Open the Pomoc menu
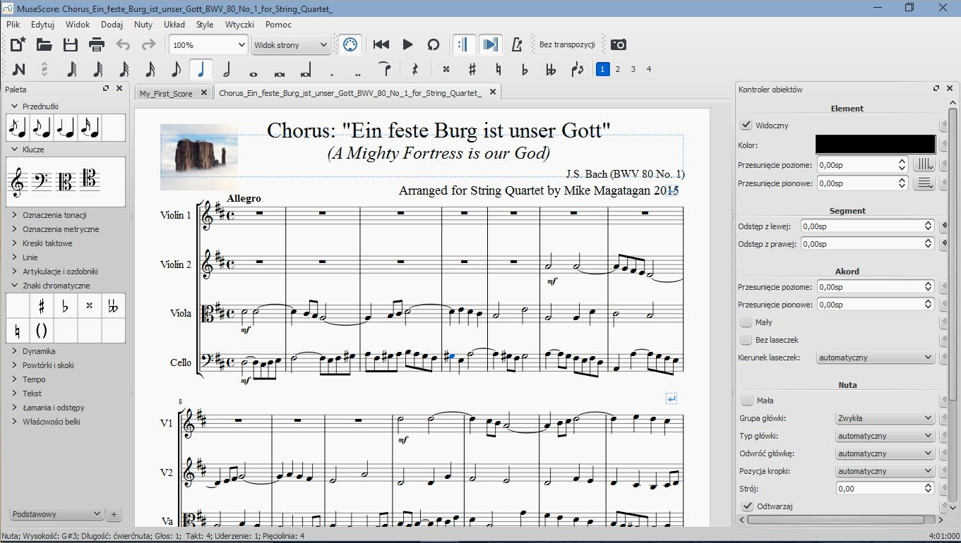The image size is (961, 543). pos(279,24)
